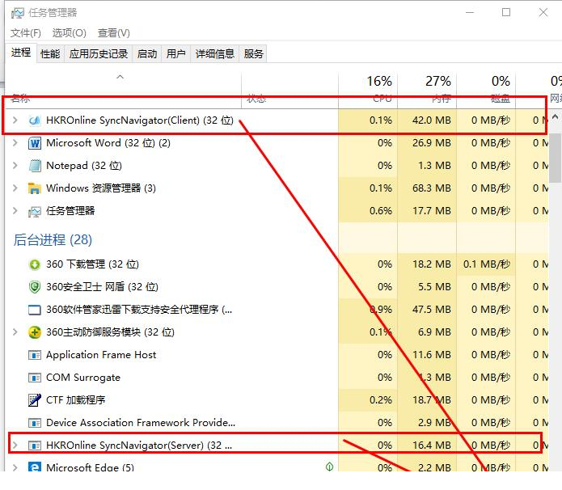
Task: Click the Microsoft Word process icon
Action: [x=35, y=143]
